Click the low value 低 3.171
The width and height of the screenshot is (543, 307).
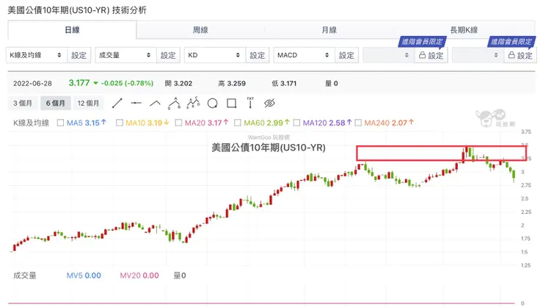click(x=284, y=84)
